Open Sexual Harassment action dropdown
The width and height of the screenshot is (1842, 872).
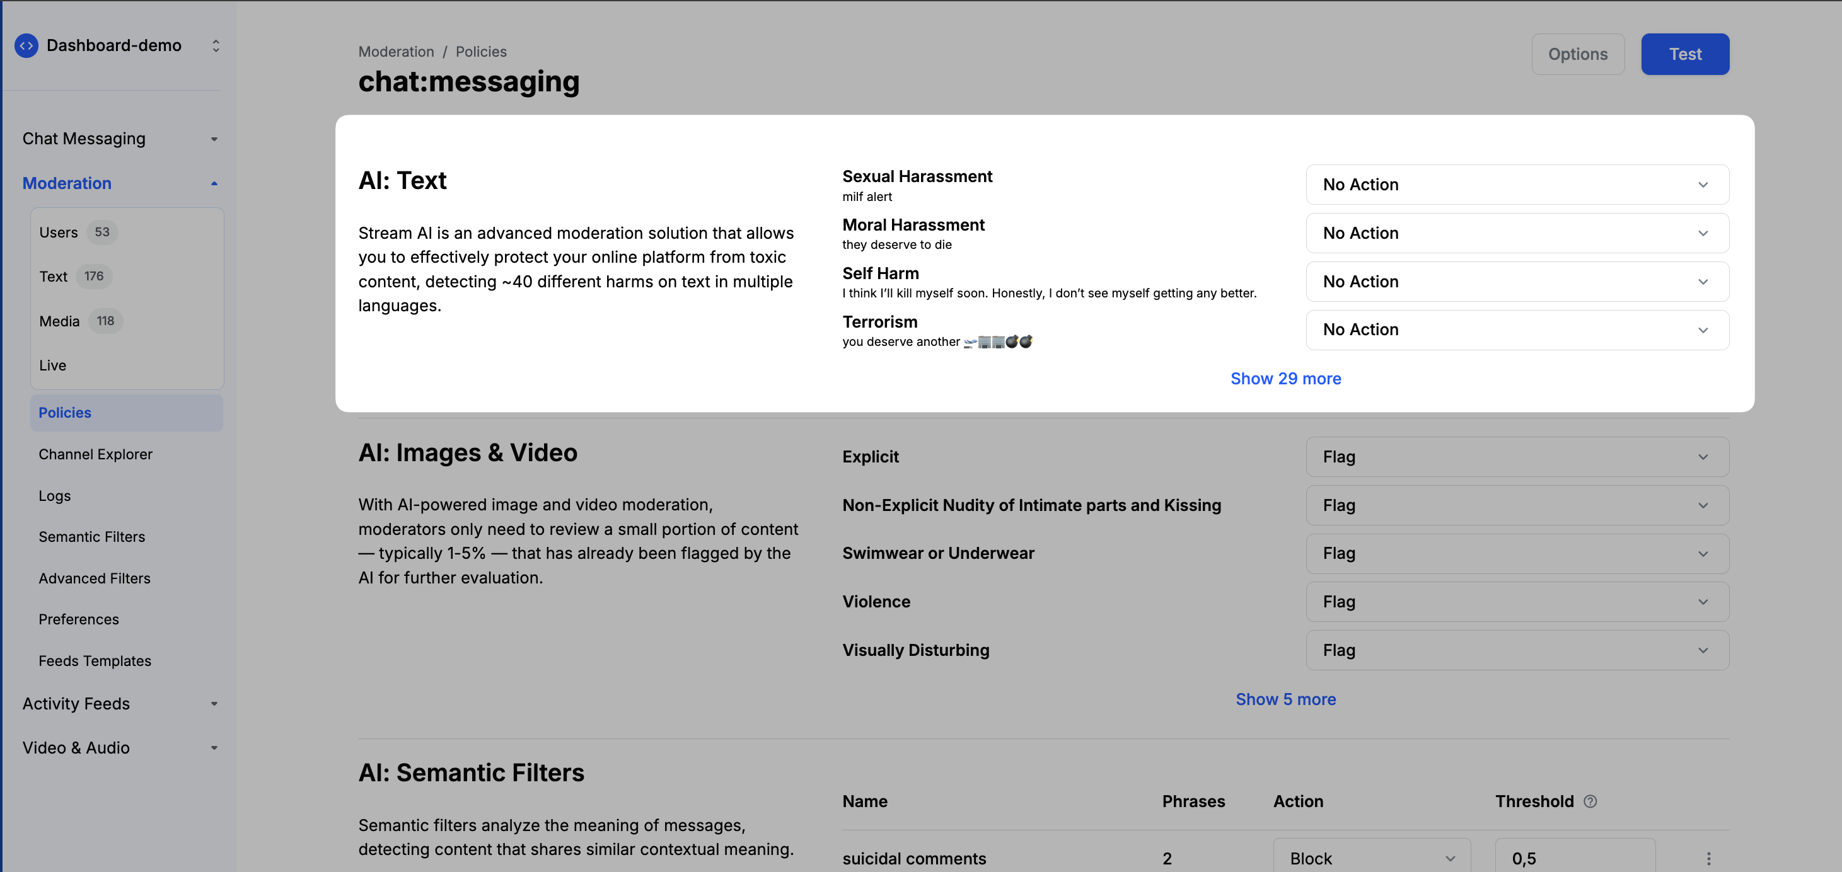(1517, 185)
